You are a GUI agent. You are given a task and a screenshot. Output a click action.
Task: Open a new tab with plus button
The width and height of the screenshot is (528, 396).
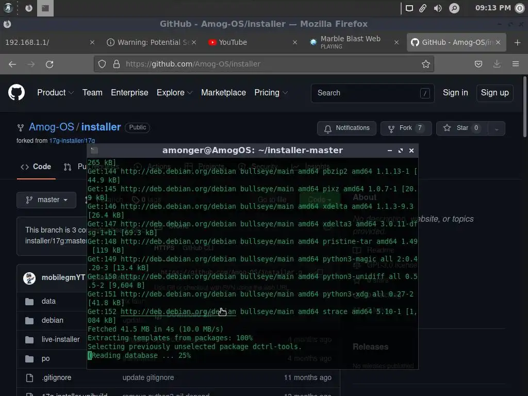click(518, 42)
